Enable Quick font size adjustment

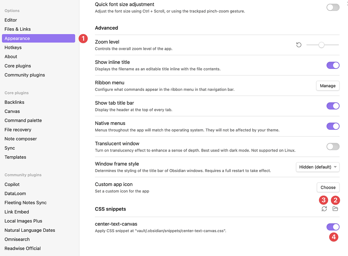332,7
